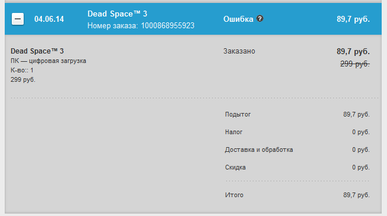387x216 pixels.
Task: Click the Ошибка status label
Action: 238,19
